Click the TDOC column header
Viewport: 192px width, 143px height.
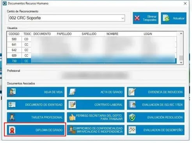click(x=27, y=34)
